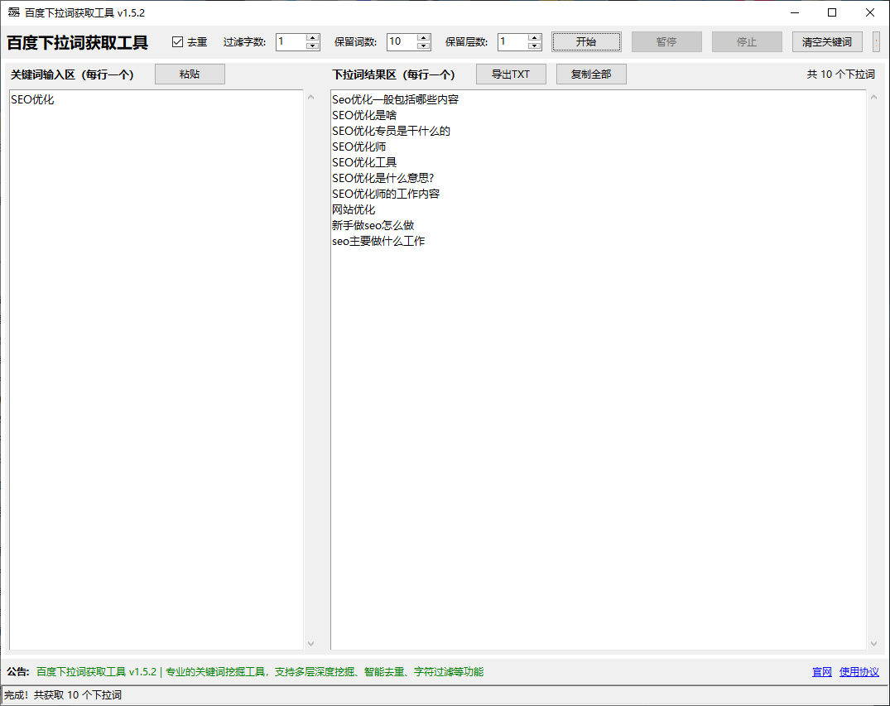This screenshot has width=890, height=706.
Task: Minimize the window
Action: pyautogui.click(x=795, y=12)
